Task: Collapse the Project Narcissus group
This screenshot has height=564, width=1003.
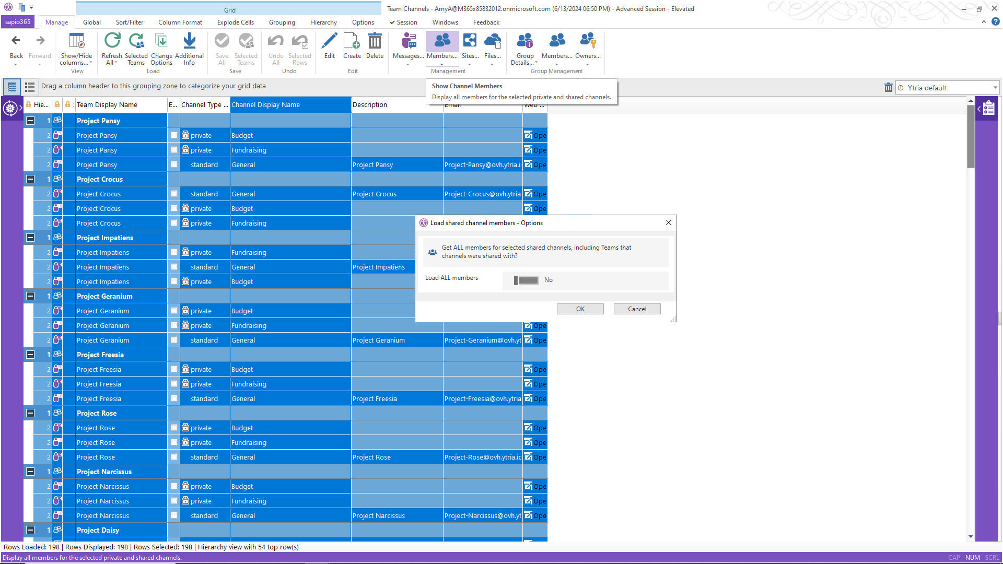Action: coord(30,472)
